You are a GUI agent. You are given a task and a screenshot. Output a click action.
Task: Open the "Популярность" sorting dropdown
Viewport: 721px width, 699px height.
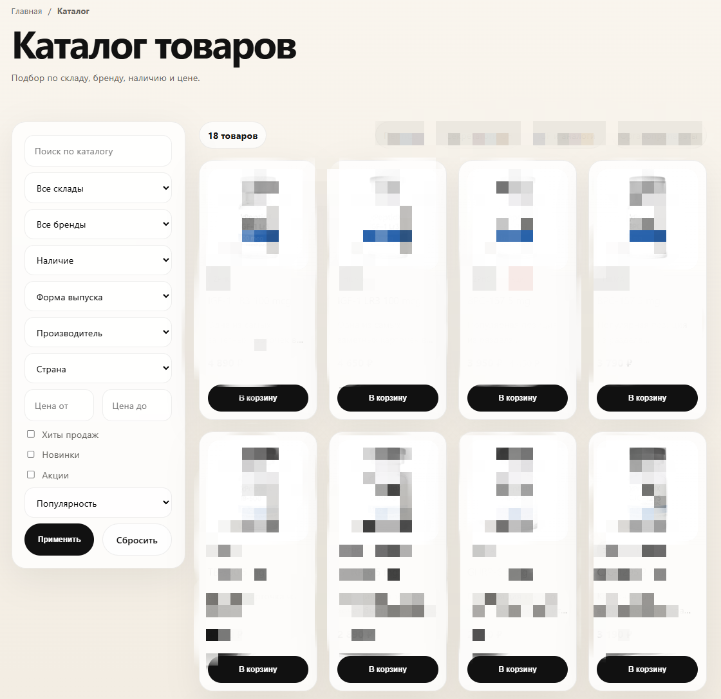click(x=98, y=502)
